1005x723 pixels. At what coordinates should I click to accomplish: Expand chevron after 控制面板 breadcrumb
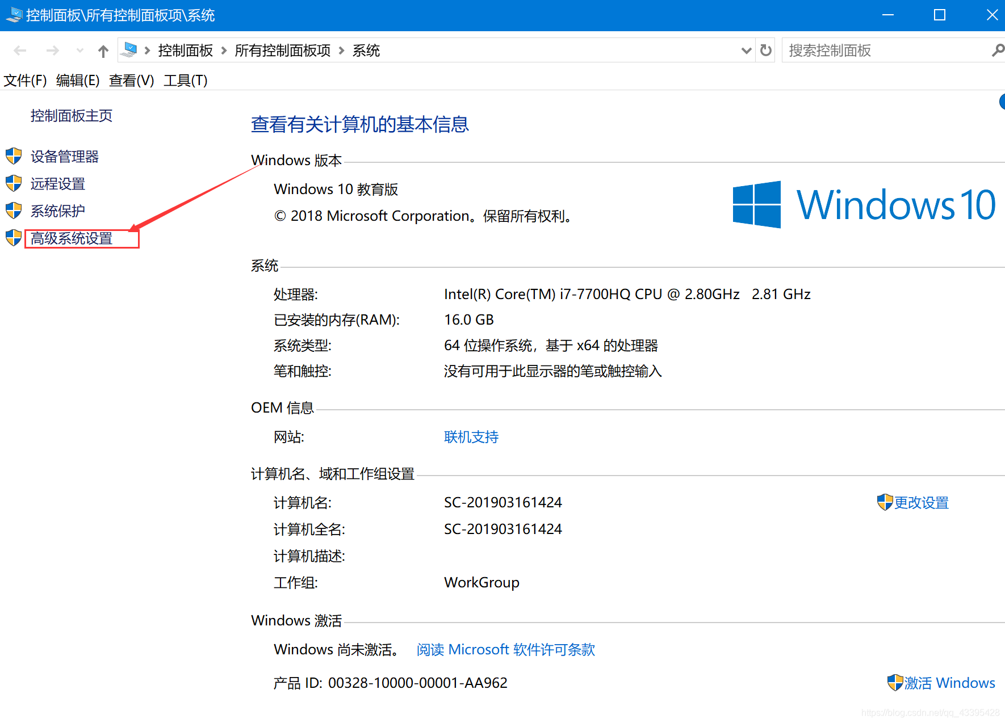pyautogui.click(x=224, y=51)
